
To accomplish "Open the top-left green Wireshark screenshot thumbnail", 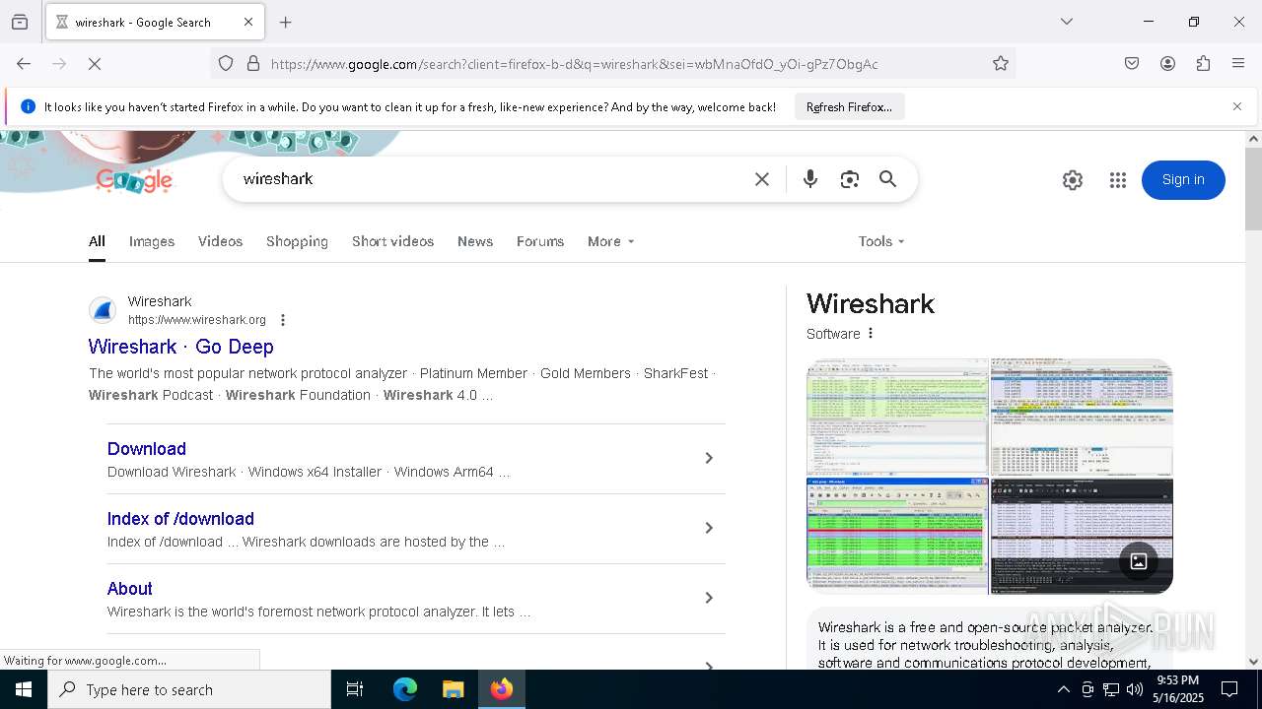I will (x=897, y=417).
